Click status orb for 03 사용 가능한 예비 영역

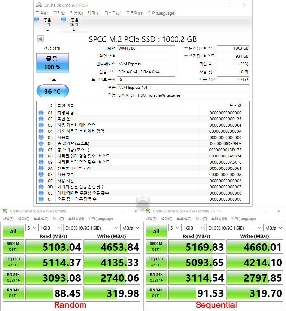41,125
